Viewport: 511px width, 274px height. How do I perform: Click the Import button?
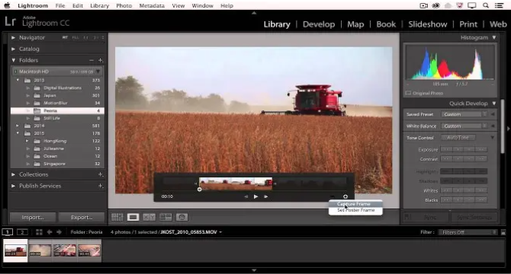[33, 217]
